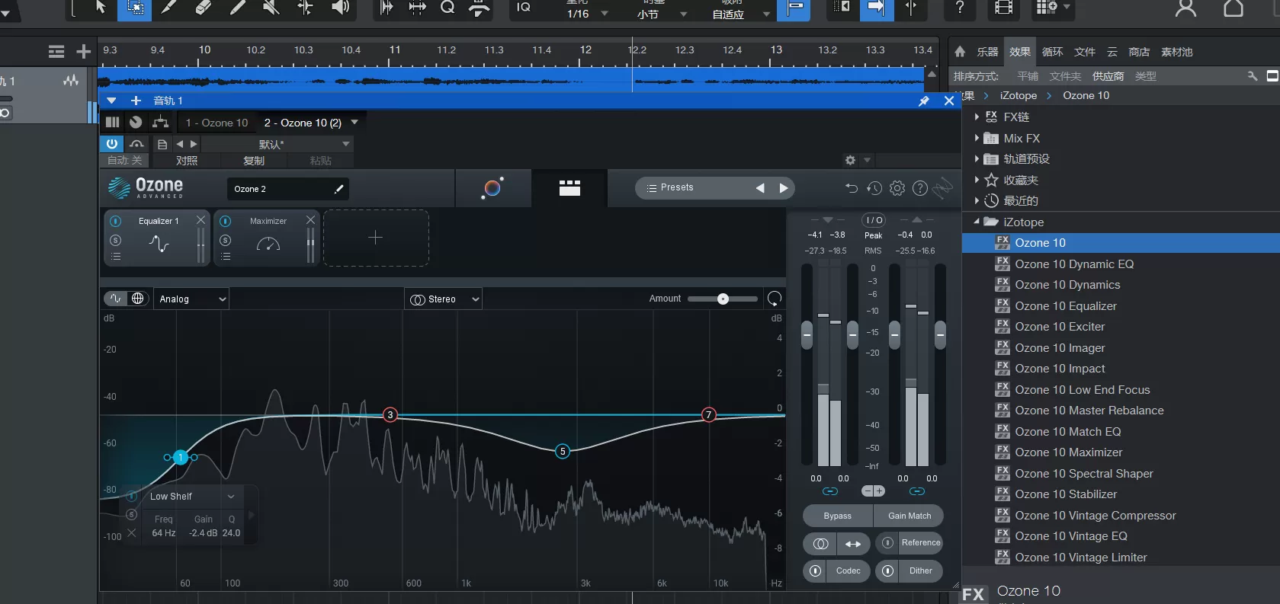Solo the Equalizer 1 module
This screenshot has width=1280, height=604.
click(x=116, y=240)
